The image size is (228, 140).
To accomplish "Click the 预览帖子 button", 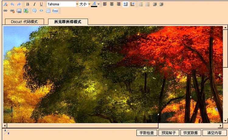I will (x=169, y=133).
